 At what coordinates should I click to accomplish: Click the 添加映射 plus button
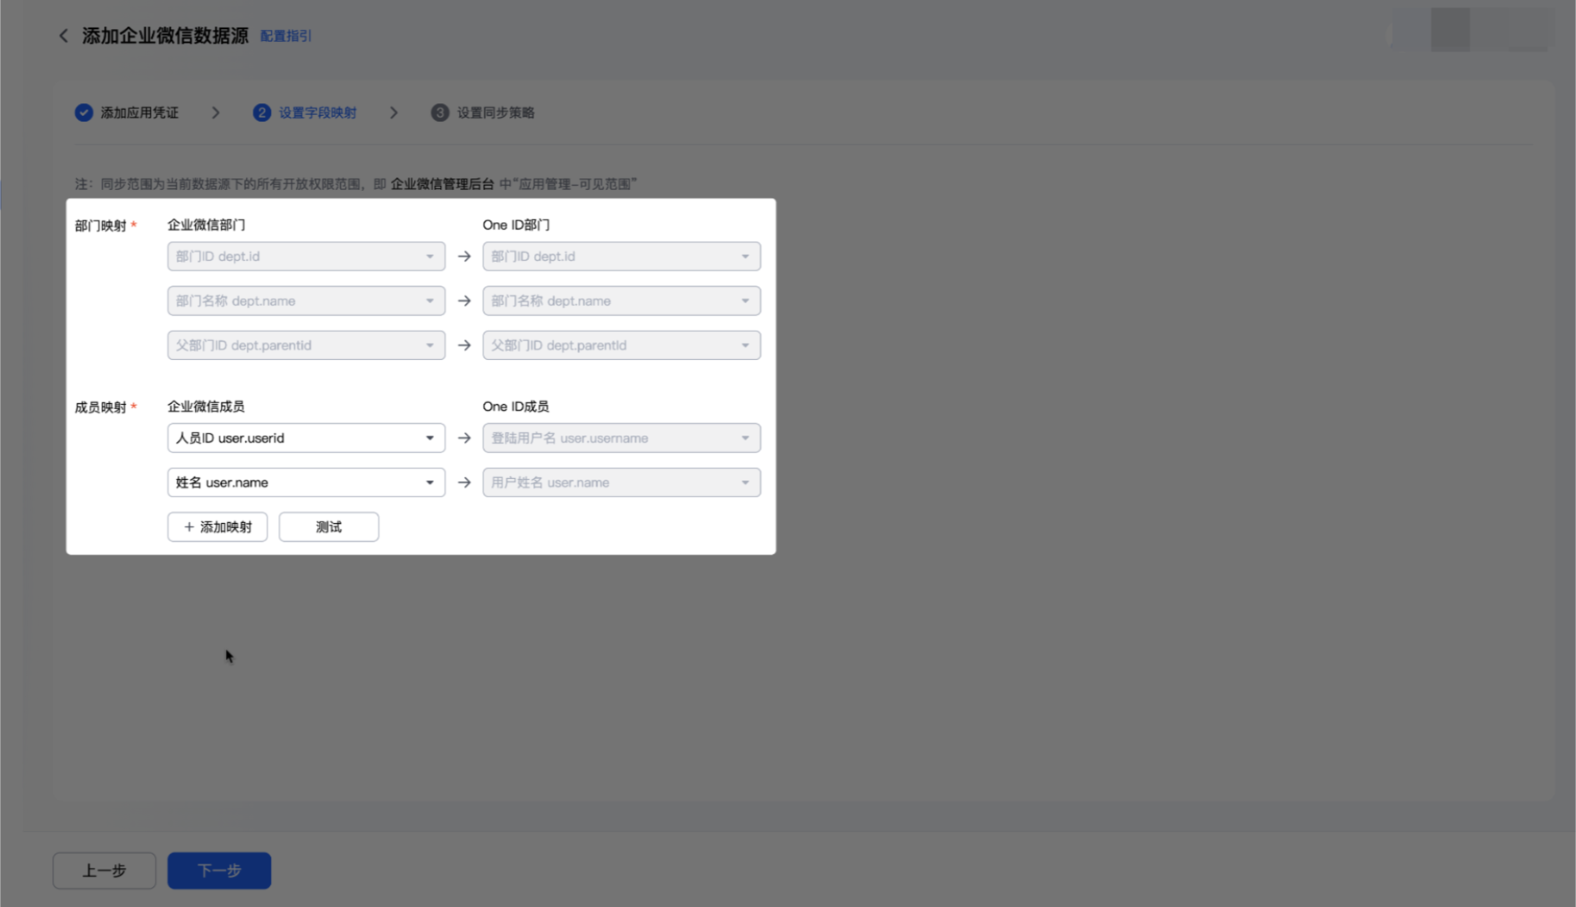(x=218, y=527)
